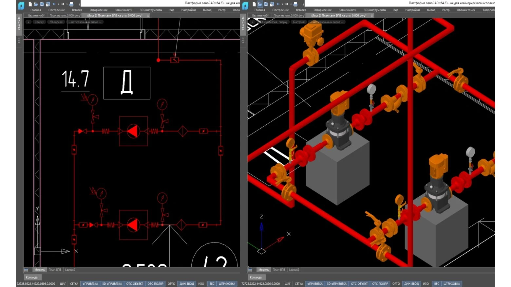Click the Save icon in left window toolbar

42,4
